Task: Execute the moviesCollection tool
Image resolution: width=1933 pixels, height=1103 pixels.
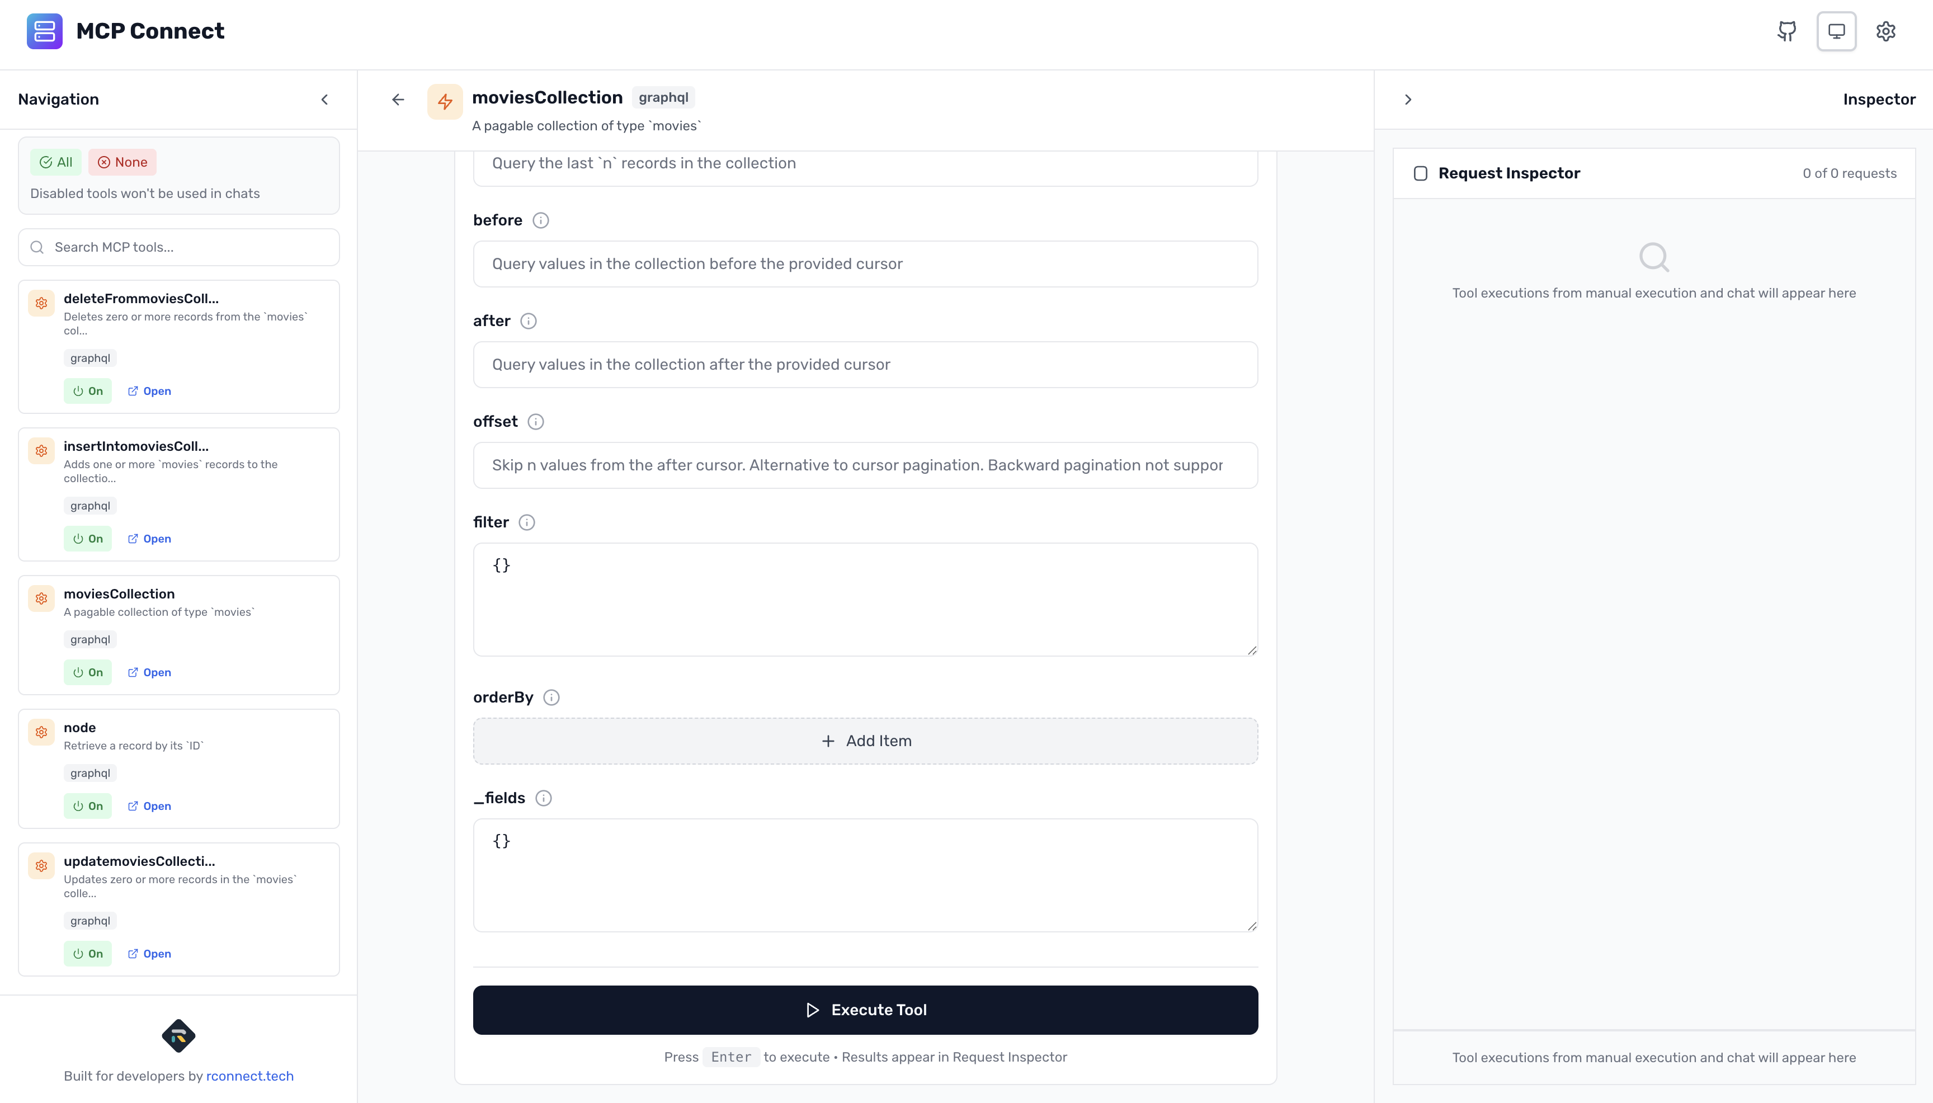Action: (x=865, y=1009)
